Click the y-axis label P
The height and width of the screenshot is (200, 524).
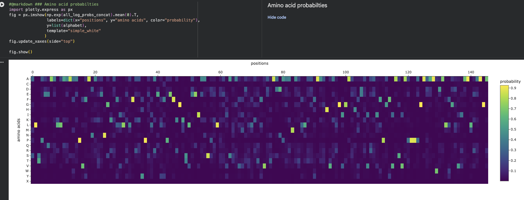[27, 140]
